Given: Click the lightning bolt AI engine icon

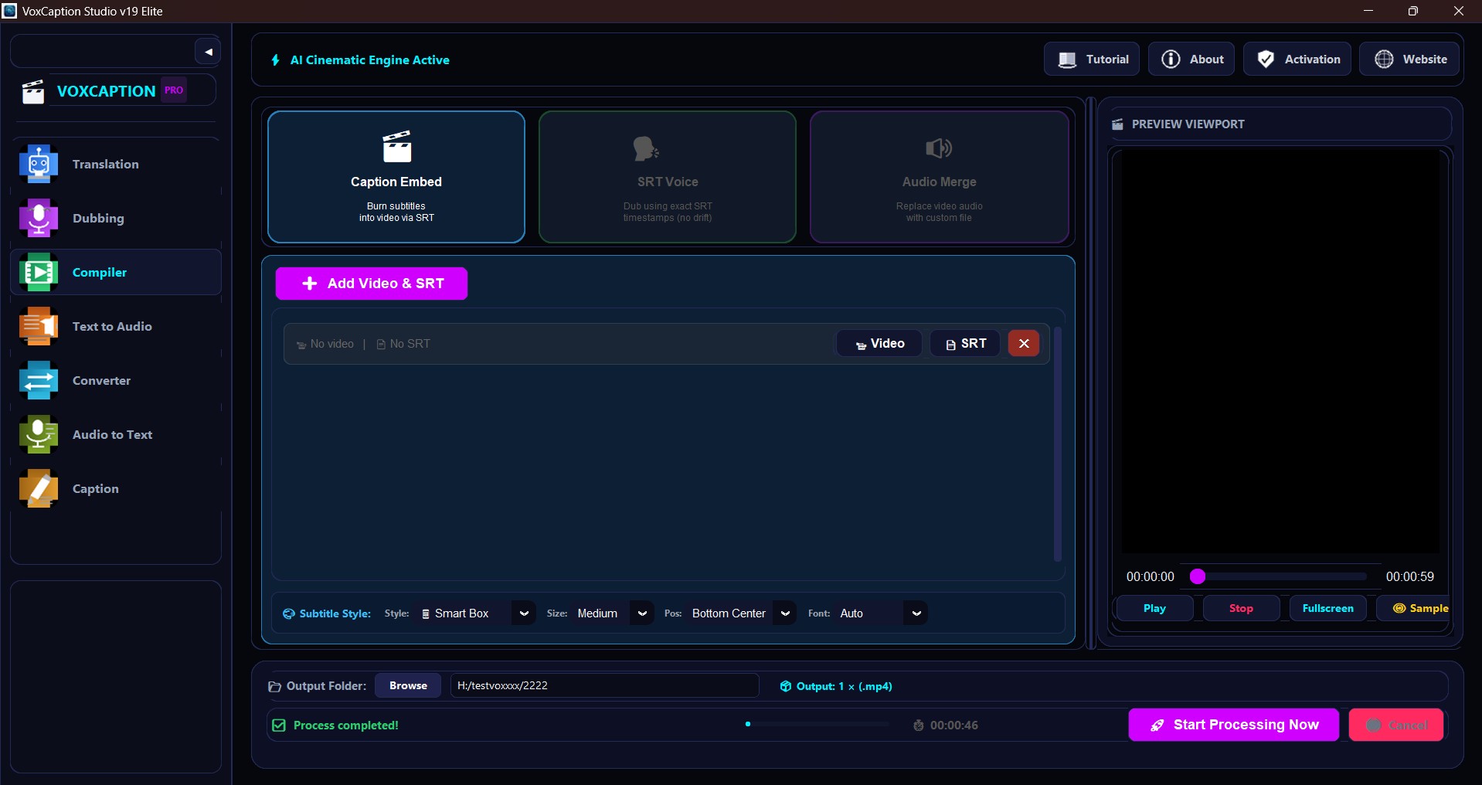Looking at the screenshot, I should 276,60.
